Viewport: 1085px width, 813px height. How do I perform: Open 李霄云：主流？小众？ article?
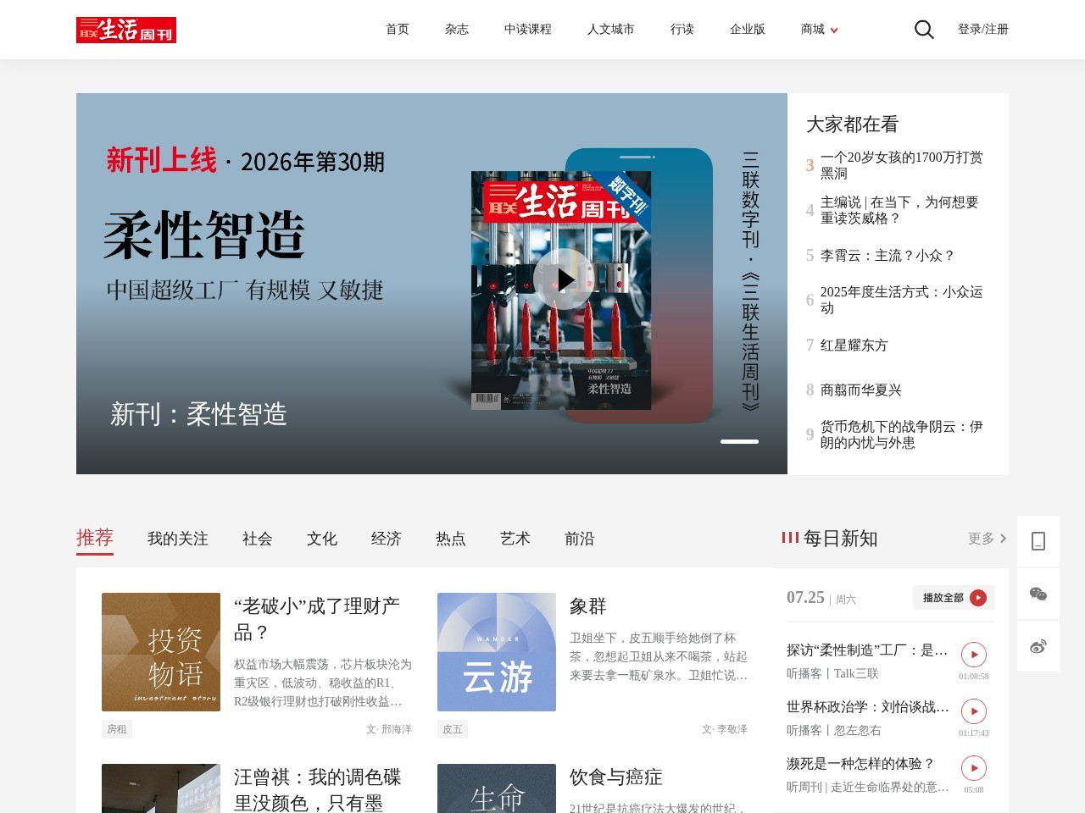click(x=887, y=255)
